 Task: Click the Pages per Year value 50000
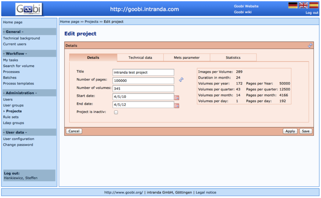285,83
